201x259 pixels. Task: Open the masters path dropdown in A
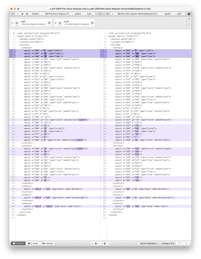(36, 14)
